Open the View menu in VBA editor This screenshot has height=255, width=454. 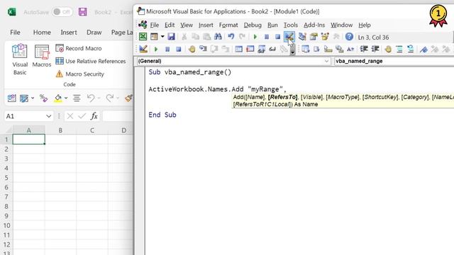point(187,25)
